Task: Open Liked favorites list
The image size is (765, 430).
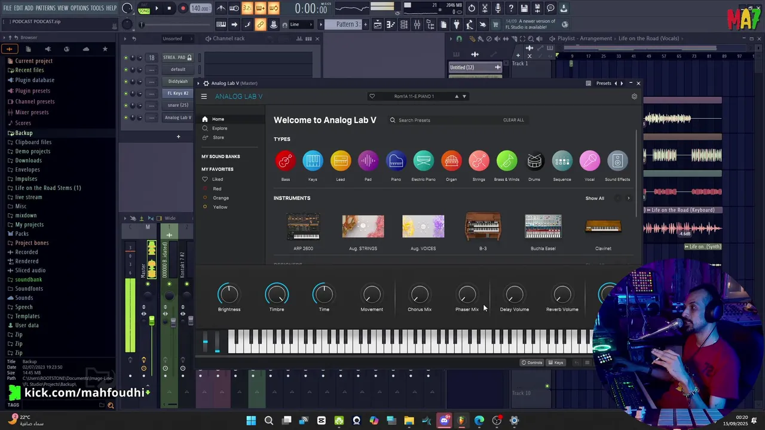Action: 218,179
